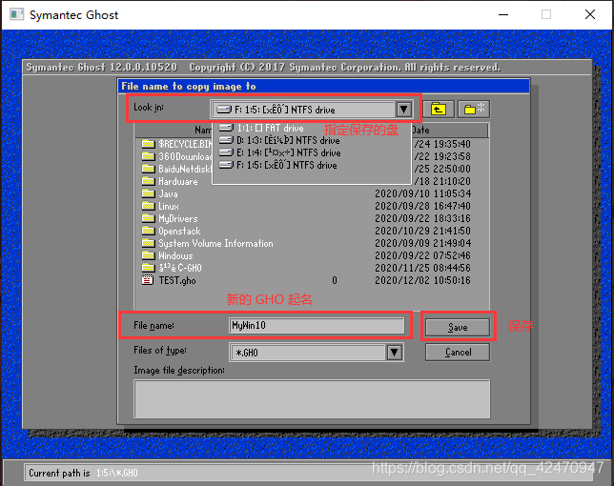Click the create new folder icon
Image resolution: width=614 pixels, height=486 pixels.
click(x=474, y=110)
